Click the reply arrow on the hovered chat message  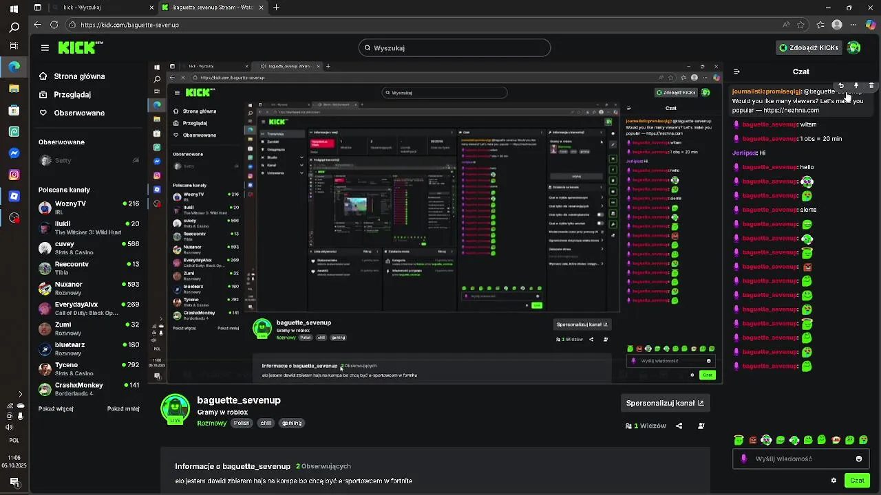click(841, 86)
